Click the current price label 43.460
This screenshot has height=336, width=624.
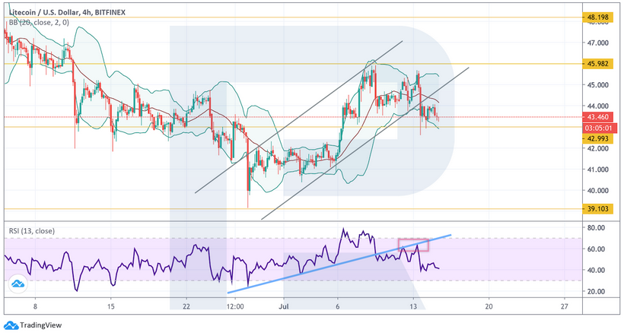coord(597,117)
